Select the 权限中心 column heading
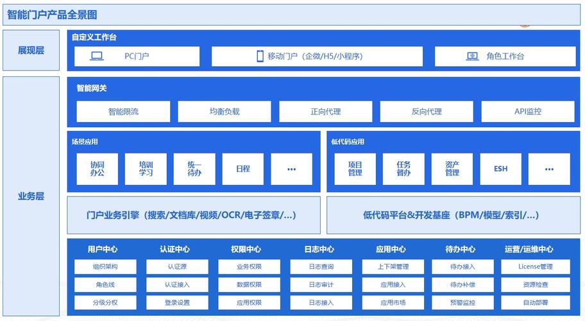Screen dimensions: 585x321 246,249
